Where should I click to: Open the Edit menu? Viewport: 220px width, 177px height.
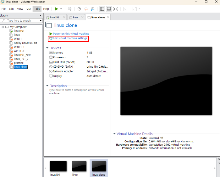11,9
